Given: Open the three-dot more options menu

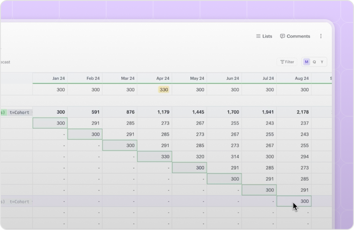Looking at the screenshot, I should (x=321, y=36).
